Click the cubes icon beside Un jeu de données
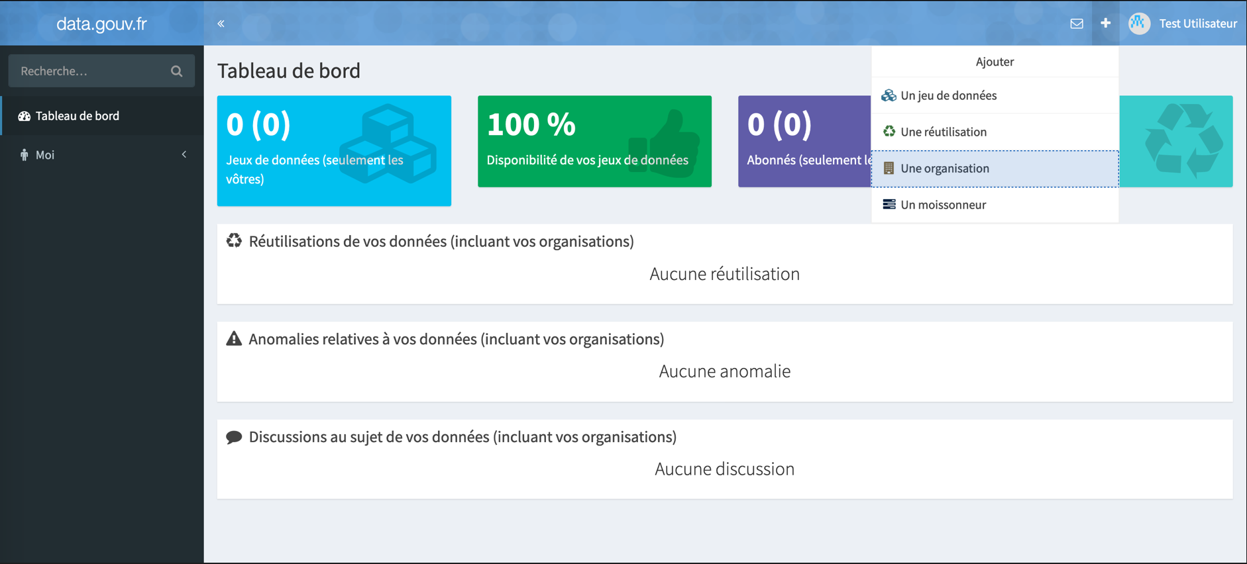Viewport: 1247px width, 564px height. click(x=889, y=95)
